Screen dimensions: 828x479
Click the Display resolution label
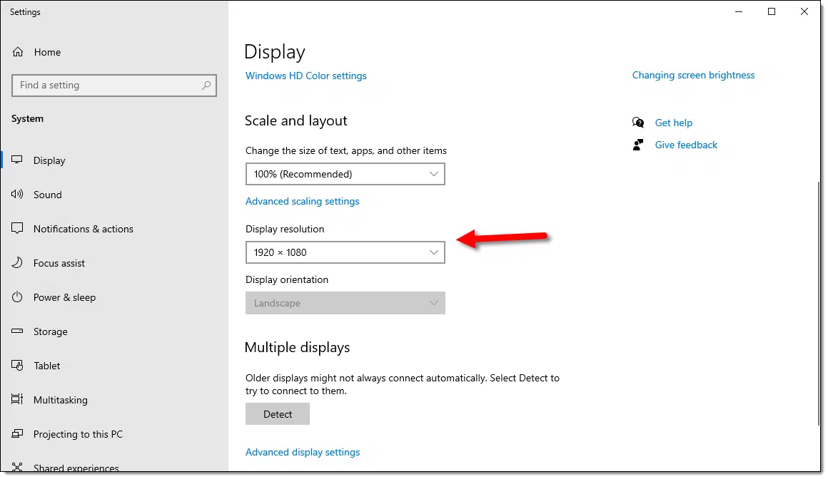tap(285, 229)
